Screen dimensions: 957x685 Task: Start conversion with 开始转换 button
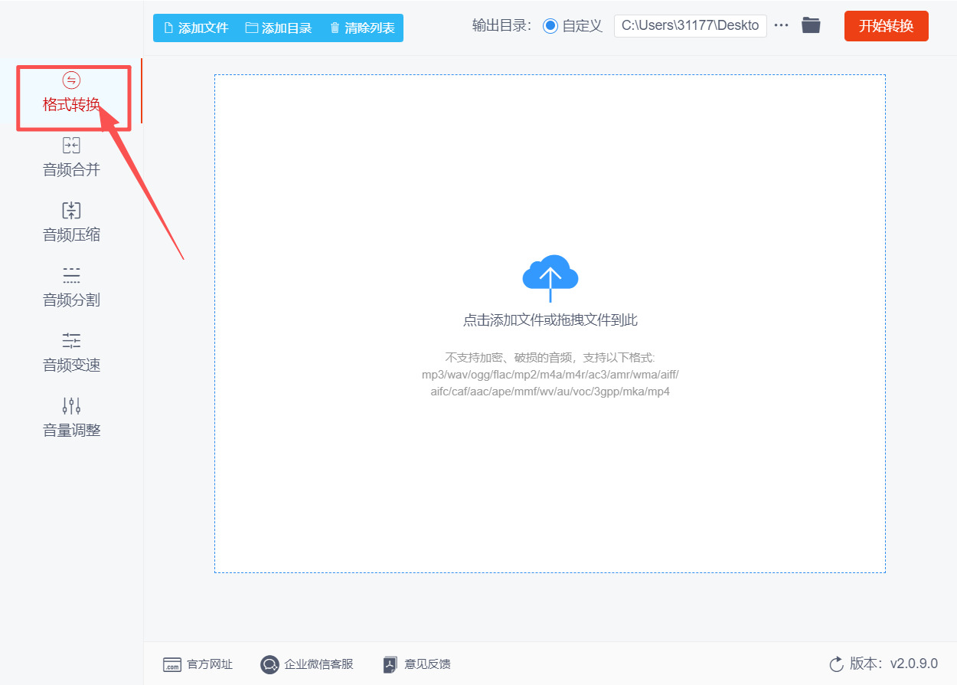887,26
